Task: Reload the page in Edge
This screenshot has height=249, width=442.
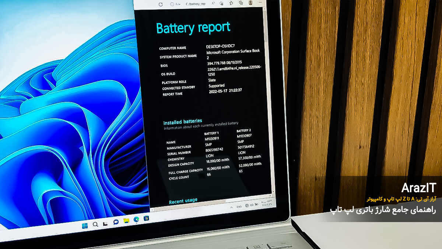Action: pyautogui.click(x=160, y=4)
